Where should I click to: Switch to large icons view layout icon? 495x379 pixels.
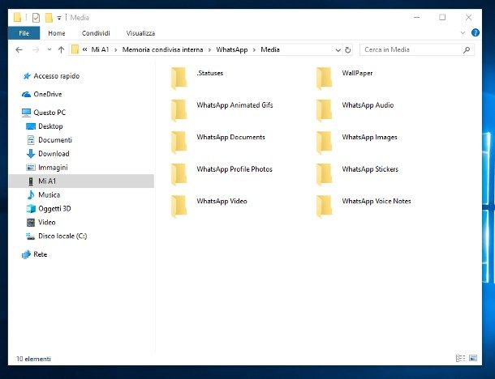coord(473,358)
